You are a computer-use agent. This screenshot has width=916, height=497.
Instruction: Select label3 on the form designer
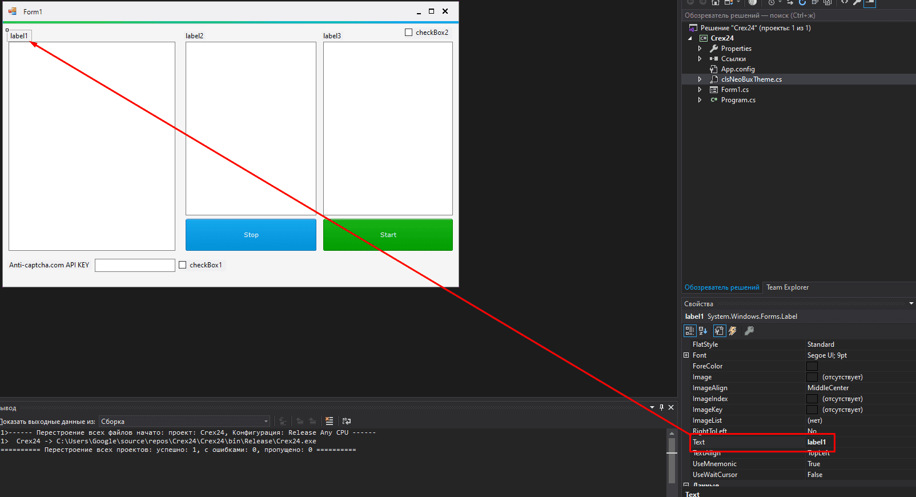(332, 36)
